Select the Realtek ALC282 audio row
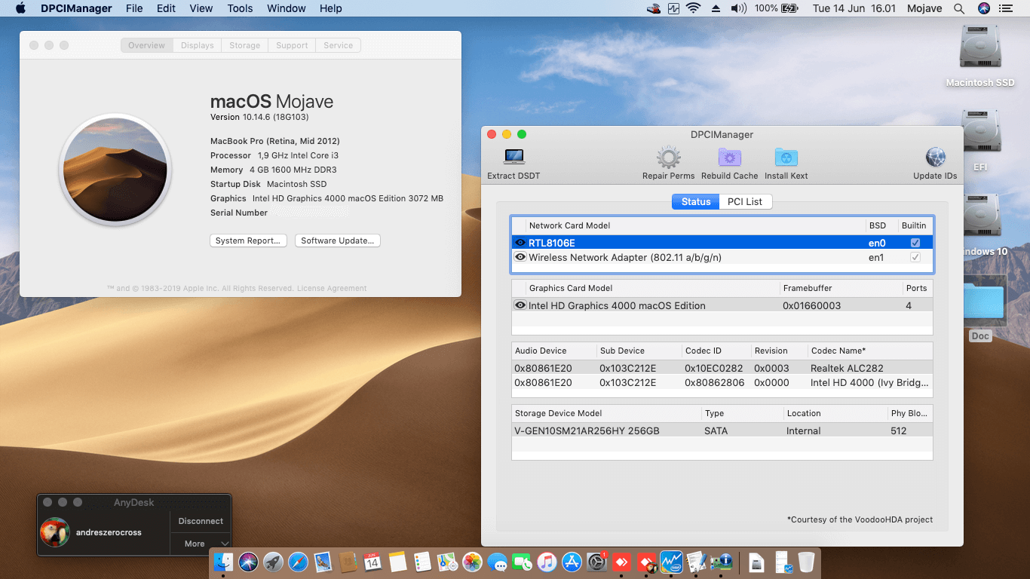The image size is (1030, 579). click(x=722, y=368)
